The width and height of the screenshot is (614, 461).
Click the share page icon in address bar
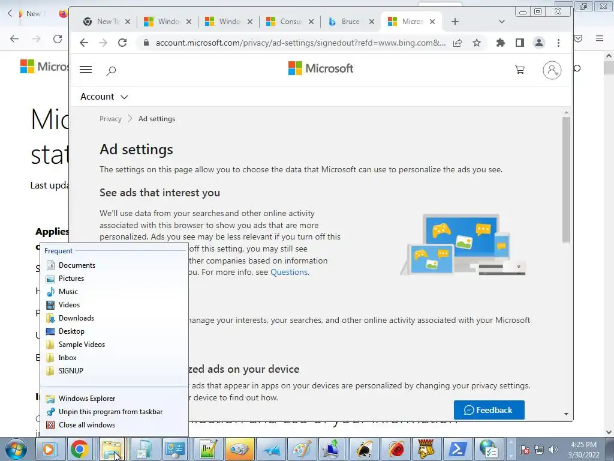click(458, 43)
